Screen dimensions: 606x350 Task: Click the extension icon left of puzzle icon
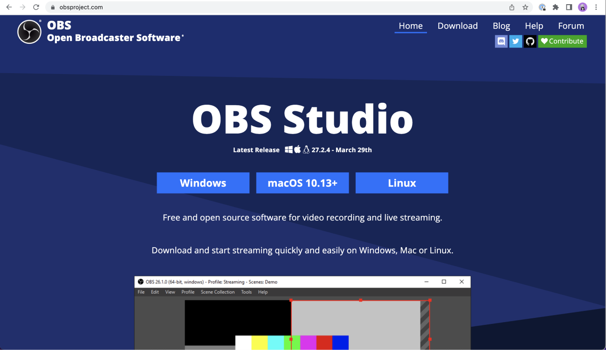click(542, 7)
